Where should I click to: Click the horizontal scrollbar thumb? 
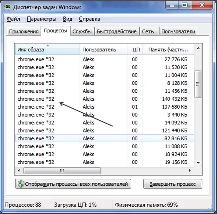62,171
